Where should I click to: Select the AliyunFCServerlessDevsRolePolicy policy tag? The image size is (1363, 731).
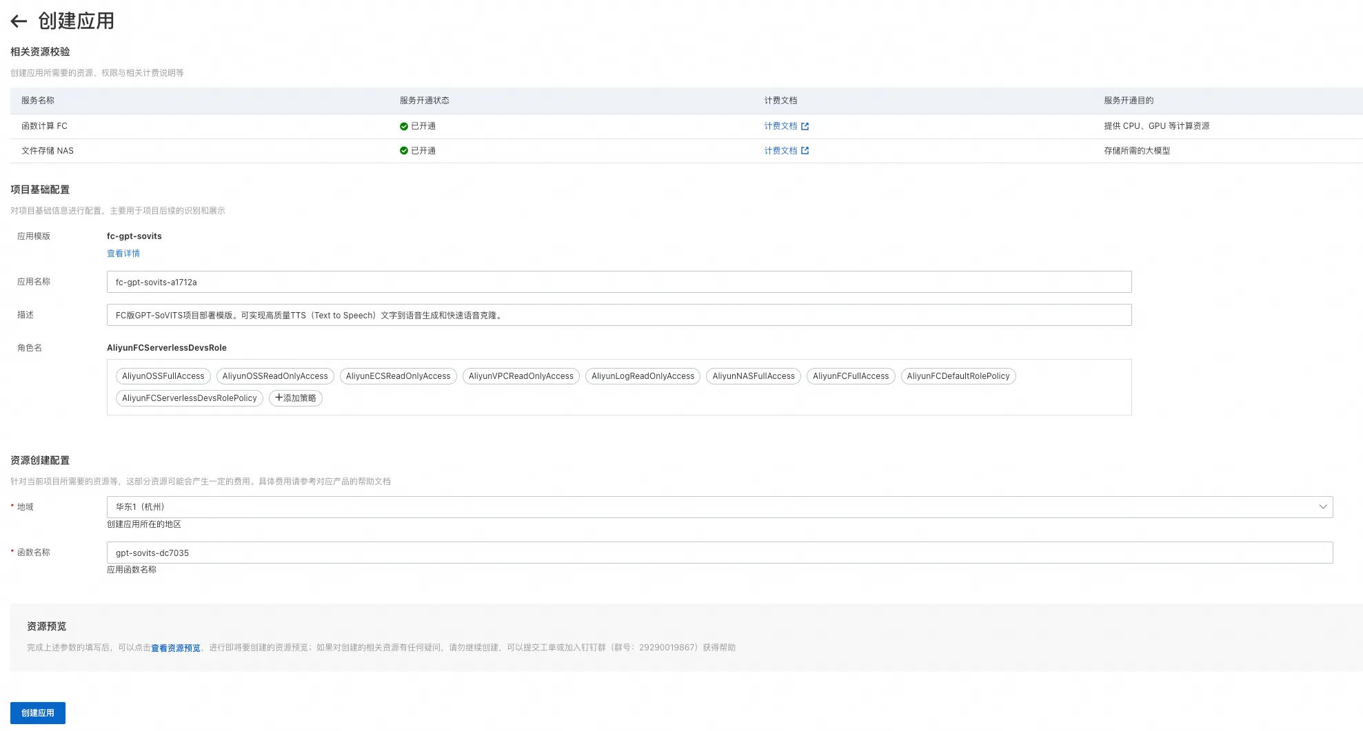(190, 398)
